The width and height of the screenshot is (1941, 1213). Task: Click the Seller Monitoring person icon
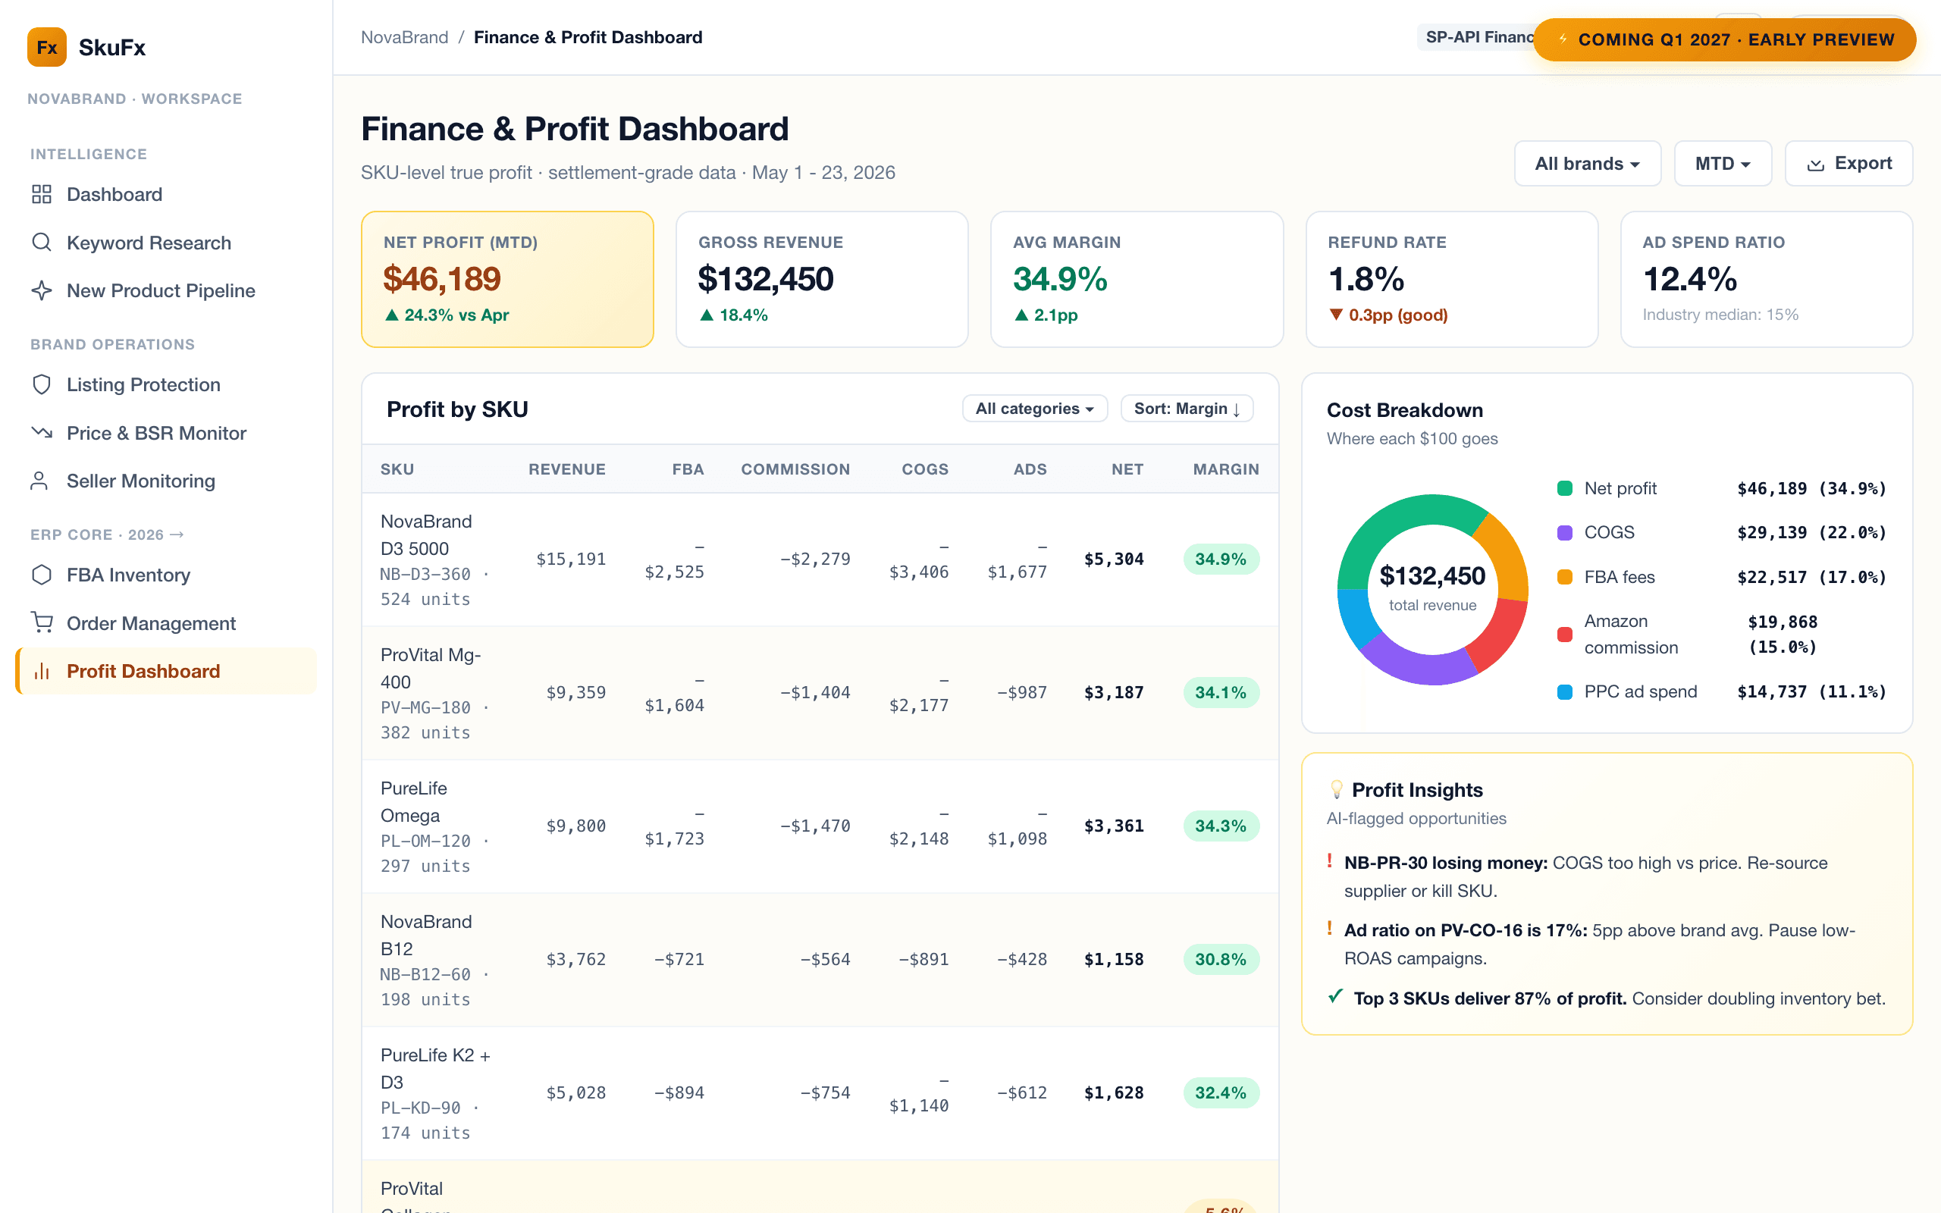click(39, 481)
